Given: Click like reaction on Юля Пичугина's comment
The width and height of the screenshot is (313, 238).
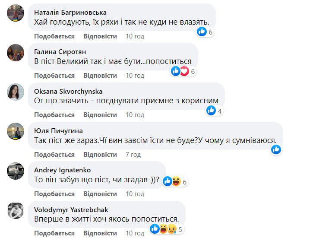Looking at the screenshot, I should pyautogui.click(x=276, y=149).
